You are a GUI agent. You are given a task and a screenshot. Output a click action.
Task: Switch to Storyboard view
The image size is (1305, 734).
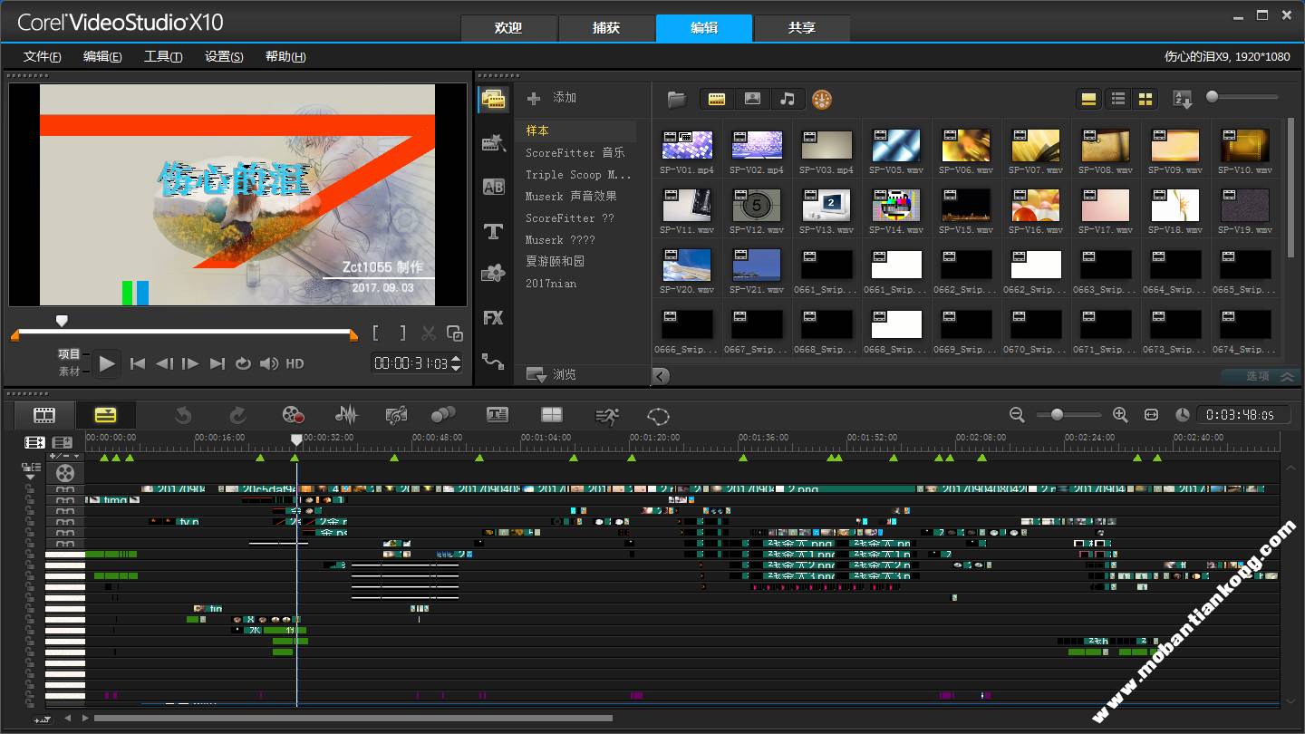[x=44, y=415]
